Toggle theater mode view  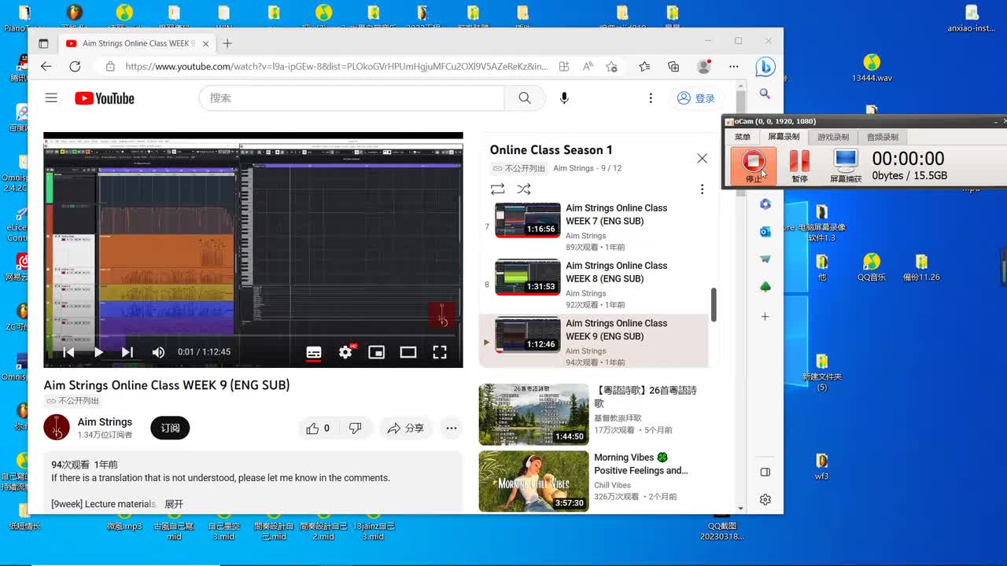pyautogui.click(x=408, y=352)
